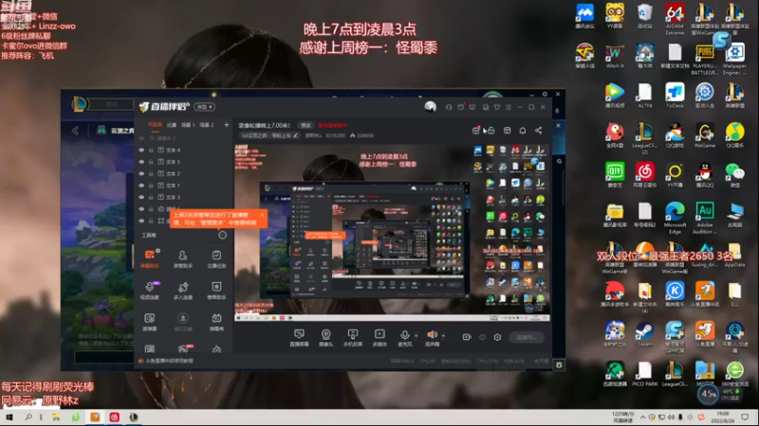Open the Action Center notification icon
The width and height of the screenshot is (759, 426).
point(746,417)
